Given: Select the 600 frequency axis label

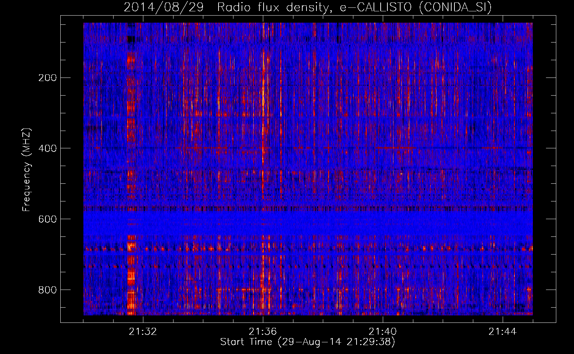Looking at the screenshot, I should tap(48, 219).
